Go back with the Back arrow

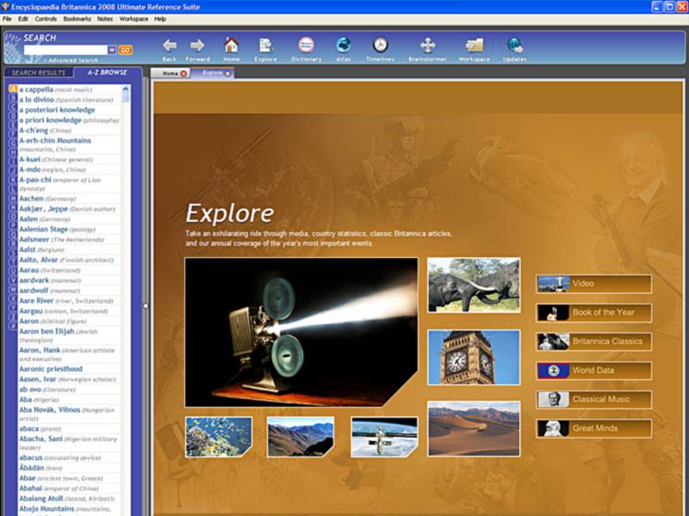[x=169, y=49]
